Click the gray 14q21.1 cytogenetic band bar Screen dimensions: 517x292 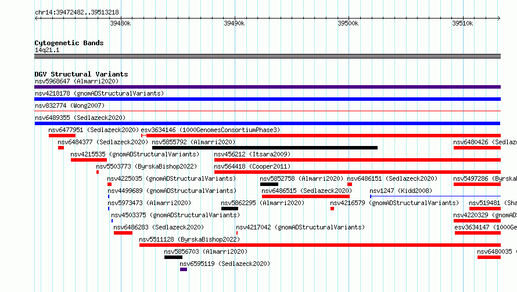pos(267,56)
